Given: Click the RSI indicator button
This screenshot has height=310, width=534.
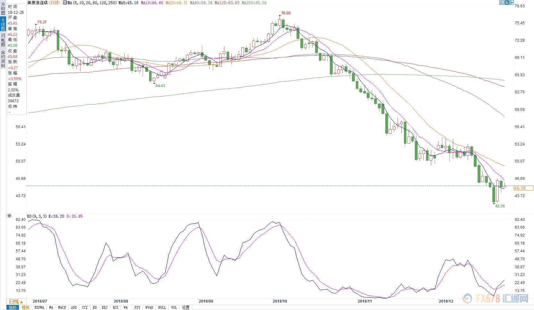Looking at the screenshot, I should (115, 307).
